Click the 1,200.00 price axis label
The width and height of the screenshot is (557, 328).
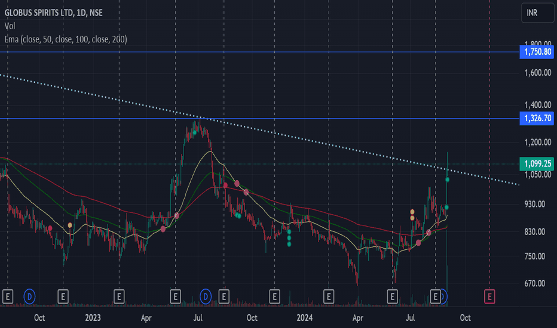[538, 142]
